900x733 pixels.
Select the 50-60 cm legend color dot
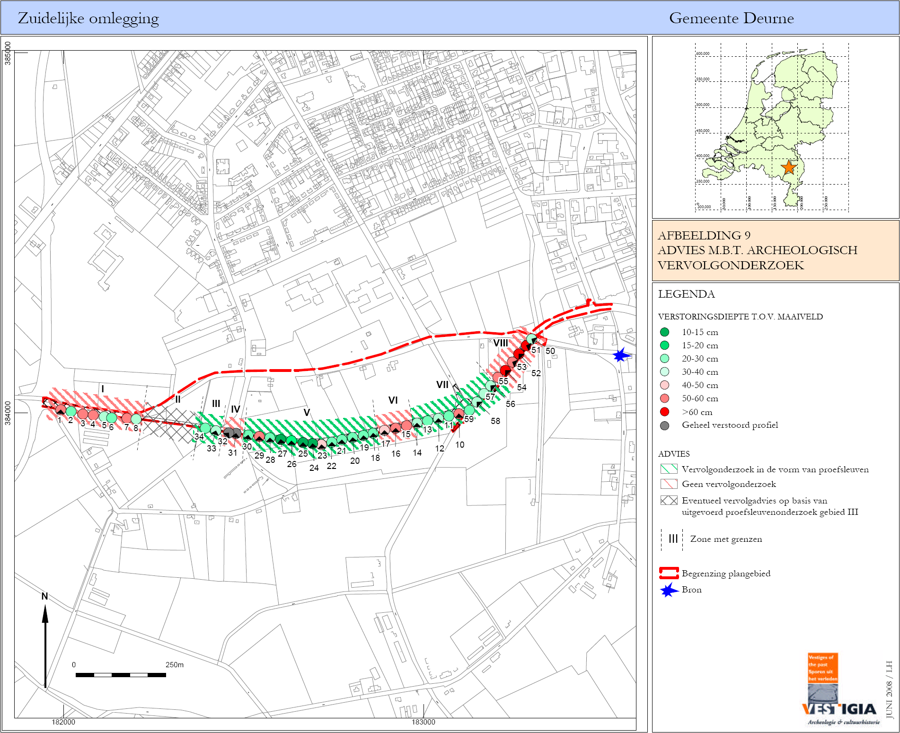665,398
